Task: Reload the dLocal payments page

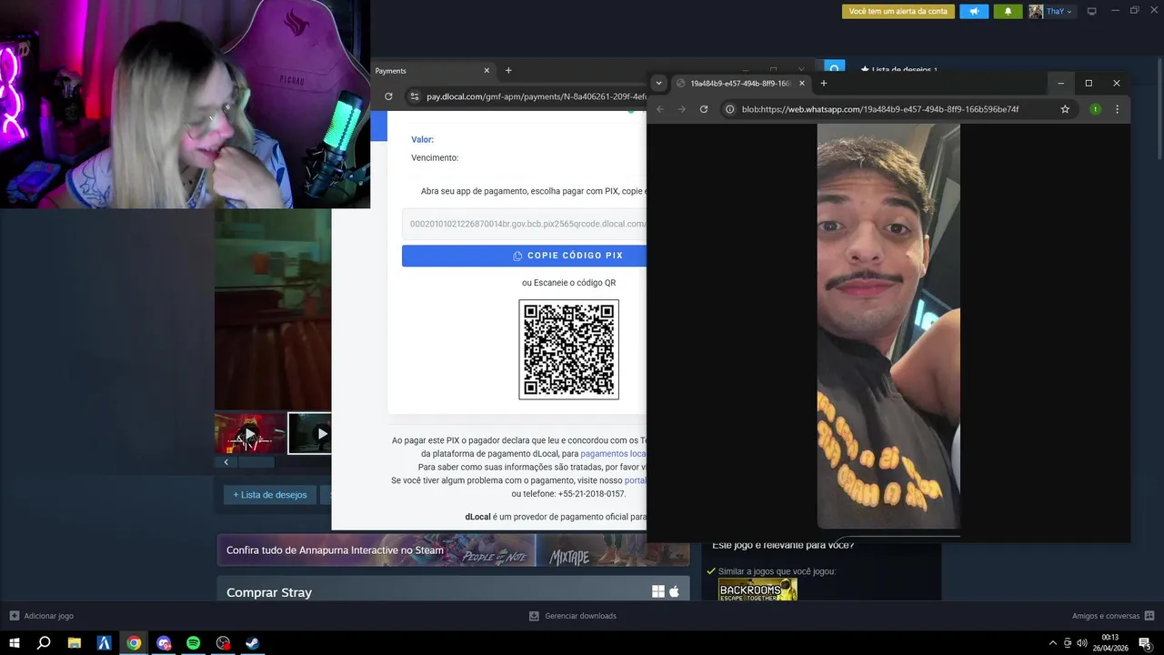Action: (x=389, y=96)
